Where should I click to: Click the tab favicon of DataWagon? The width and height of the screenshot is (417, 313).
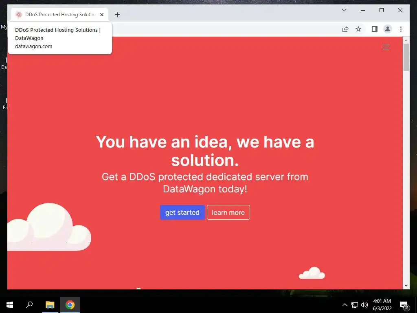point(18,15)
